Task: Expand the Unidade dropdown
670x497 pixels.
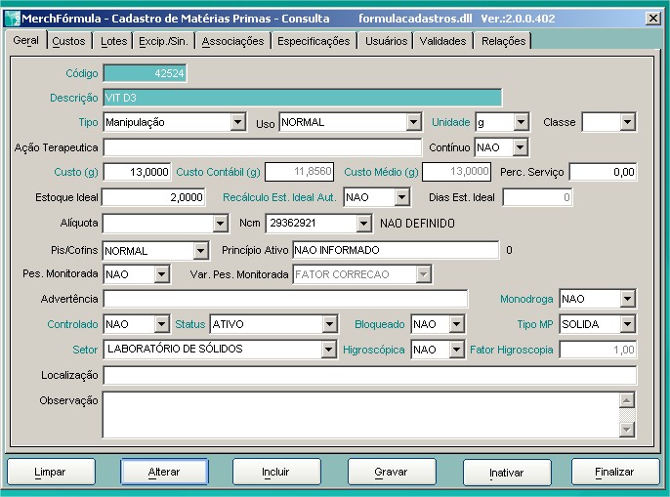Action: click(521, 122)
